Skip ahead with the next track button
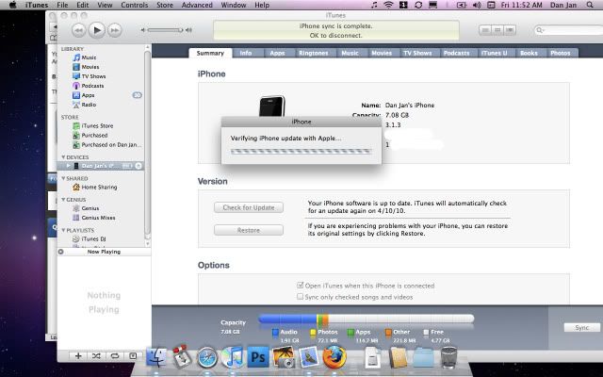 (115, 30)
